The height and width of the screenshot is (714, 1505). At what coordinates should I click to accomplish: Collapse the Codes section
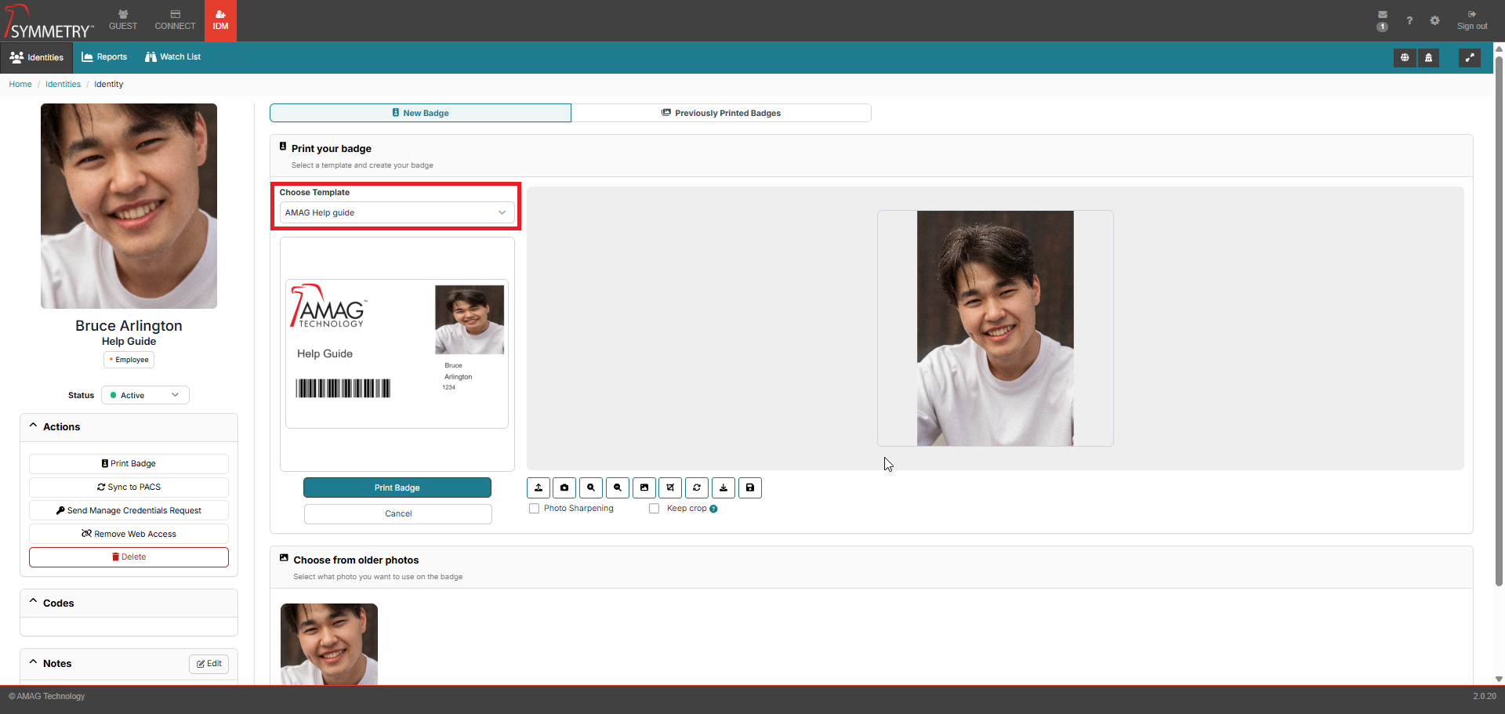[x=34, y=603]
